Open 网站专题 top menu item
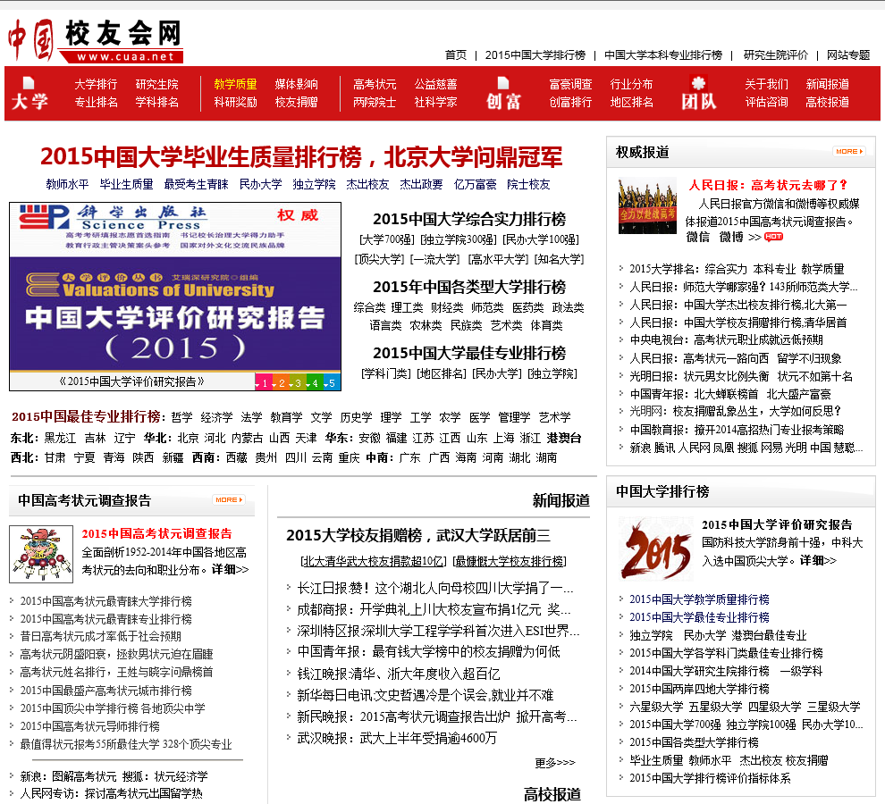This screenshot has width=885, height=804. pyautogui.click(x=848, y=55)
